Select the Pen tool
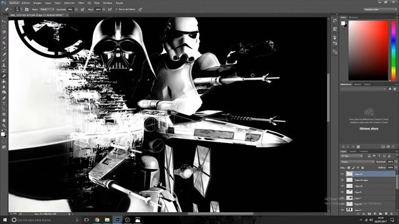The width and height of the screenshot is (399, 224). [4, 98]
